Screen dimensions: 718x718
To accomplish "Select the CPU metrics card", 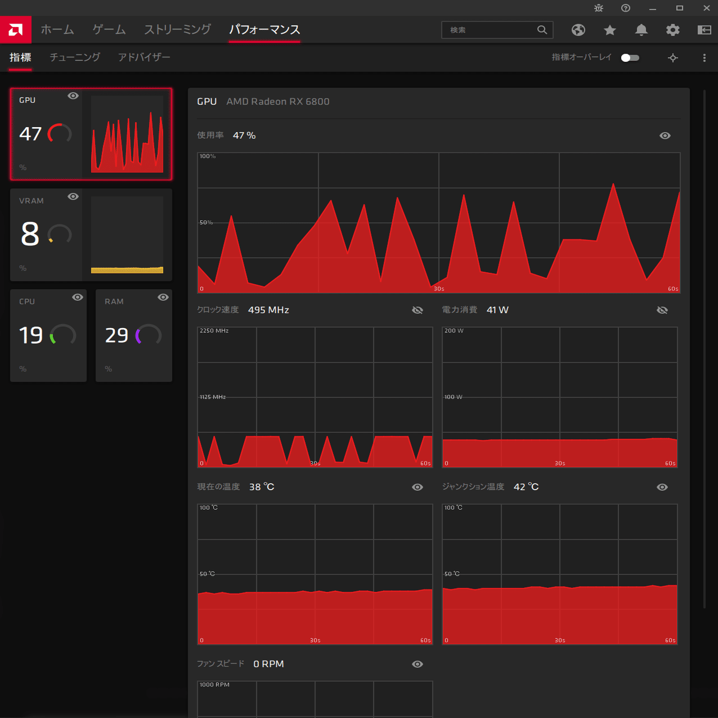I will pyautogui.click(x=48, y=335).
